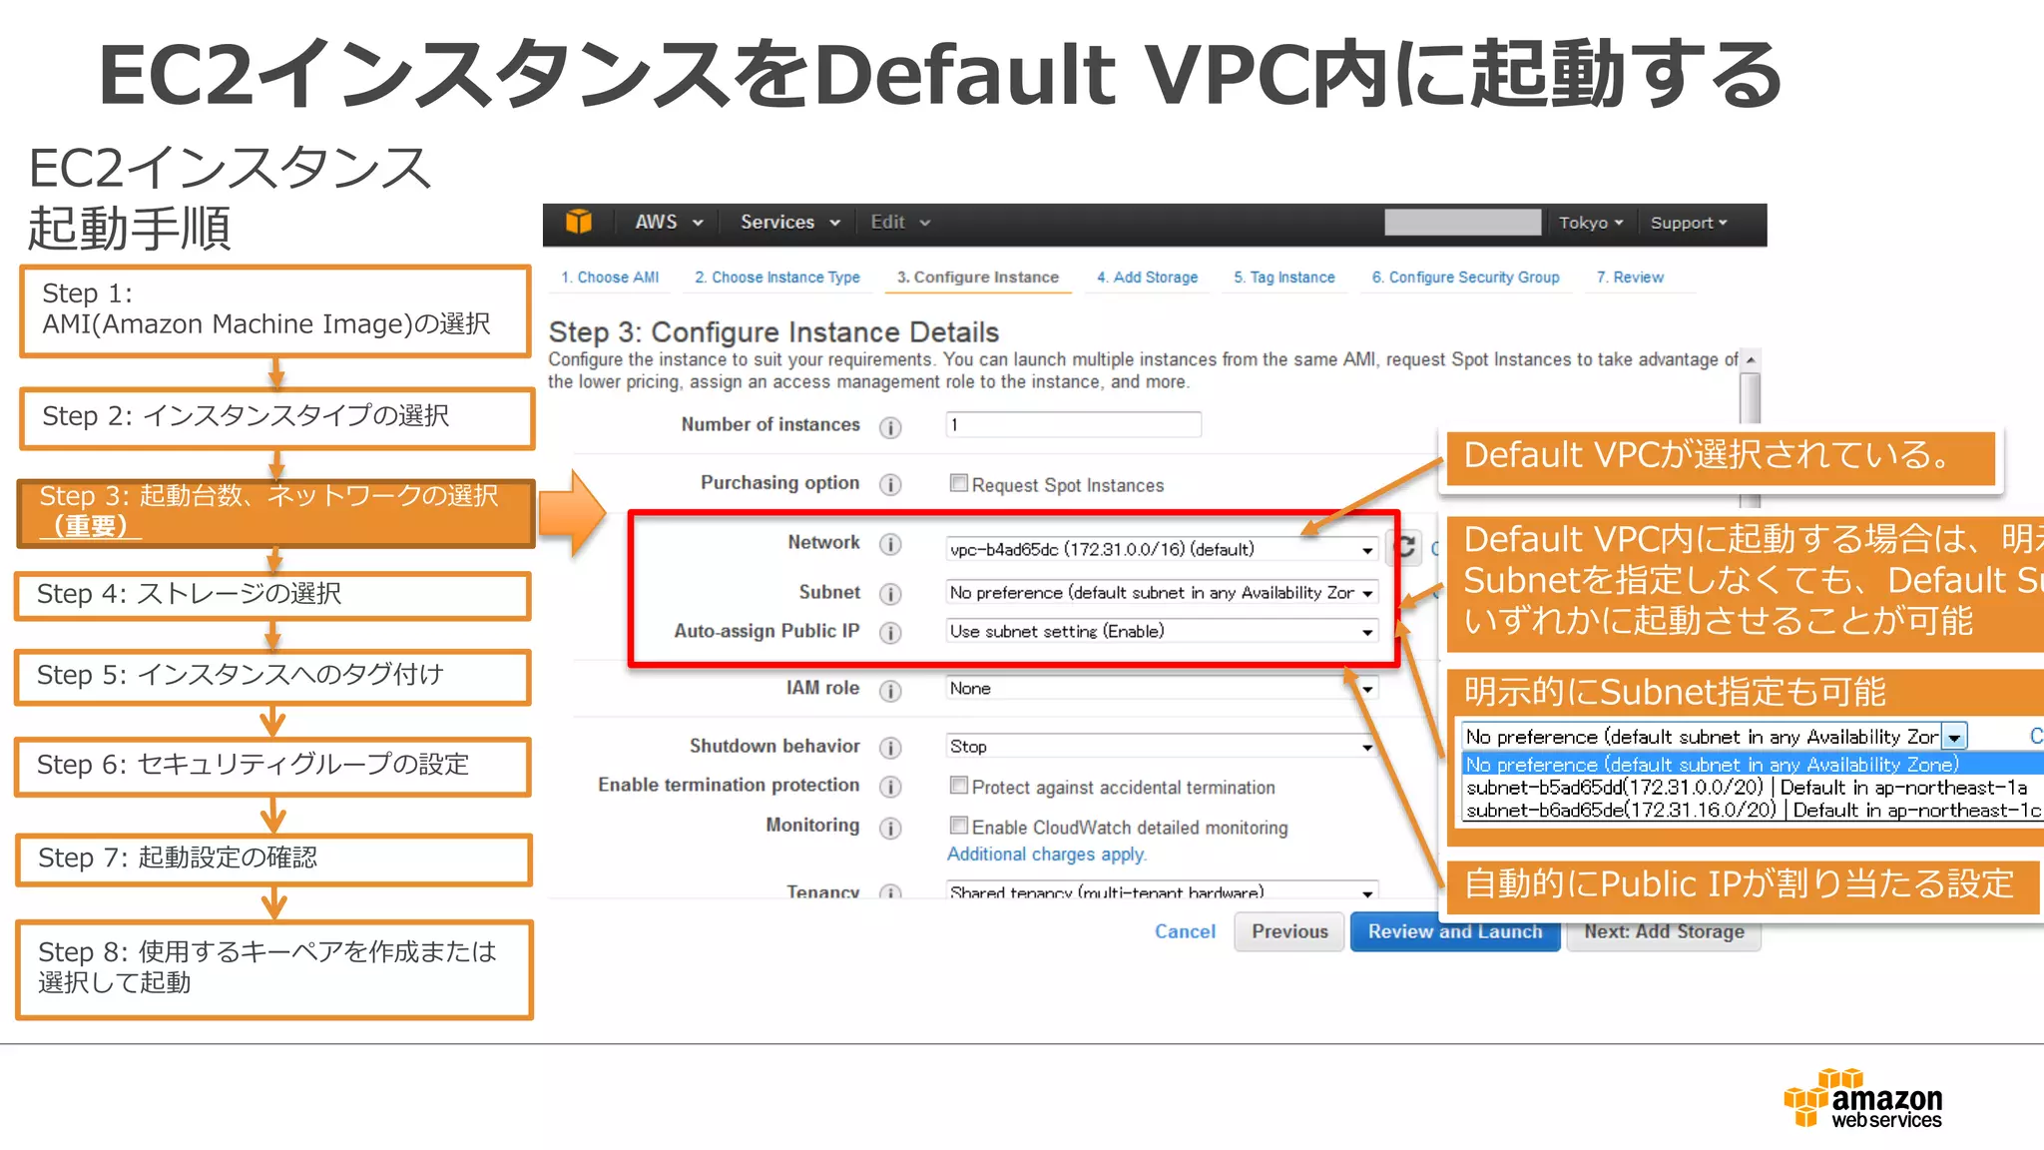This screenshot has width=2044, height=1150.
Task: Click Review and Launch button
Action: [1454, 931]
